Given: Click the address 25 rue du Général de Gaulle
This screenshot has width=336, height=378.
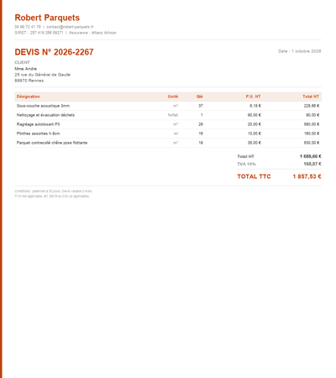Looking at the screenshot, I should 43,75.
